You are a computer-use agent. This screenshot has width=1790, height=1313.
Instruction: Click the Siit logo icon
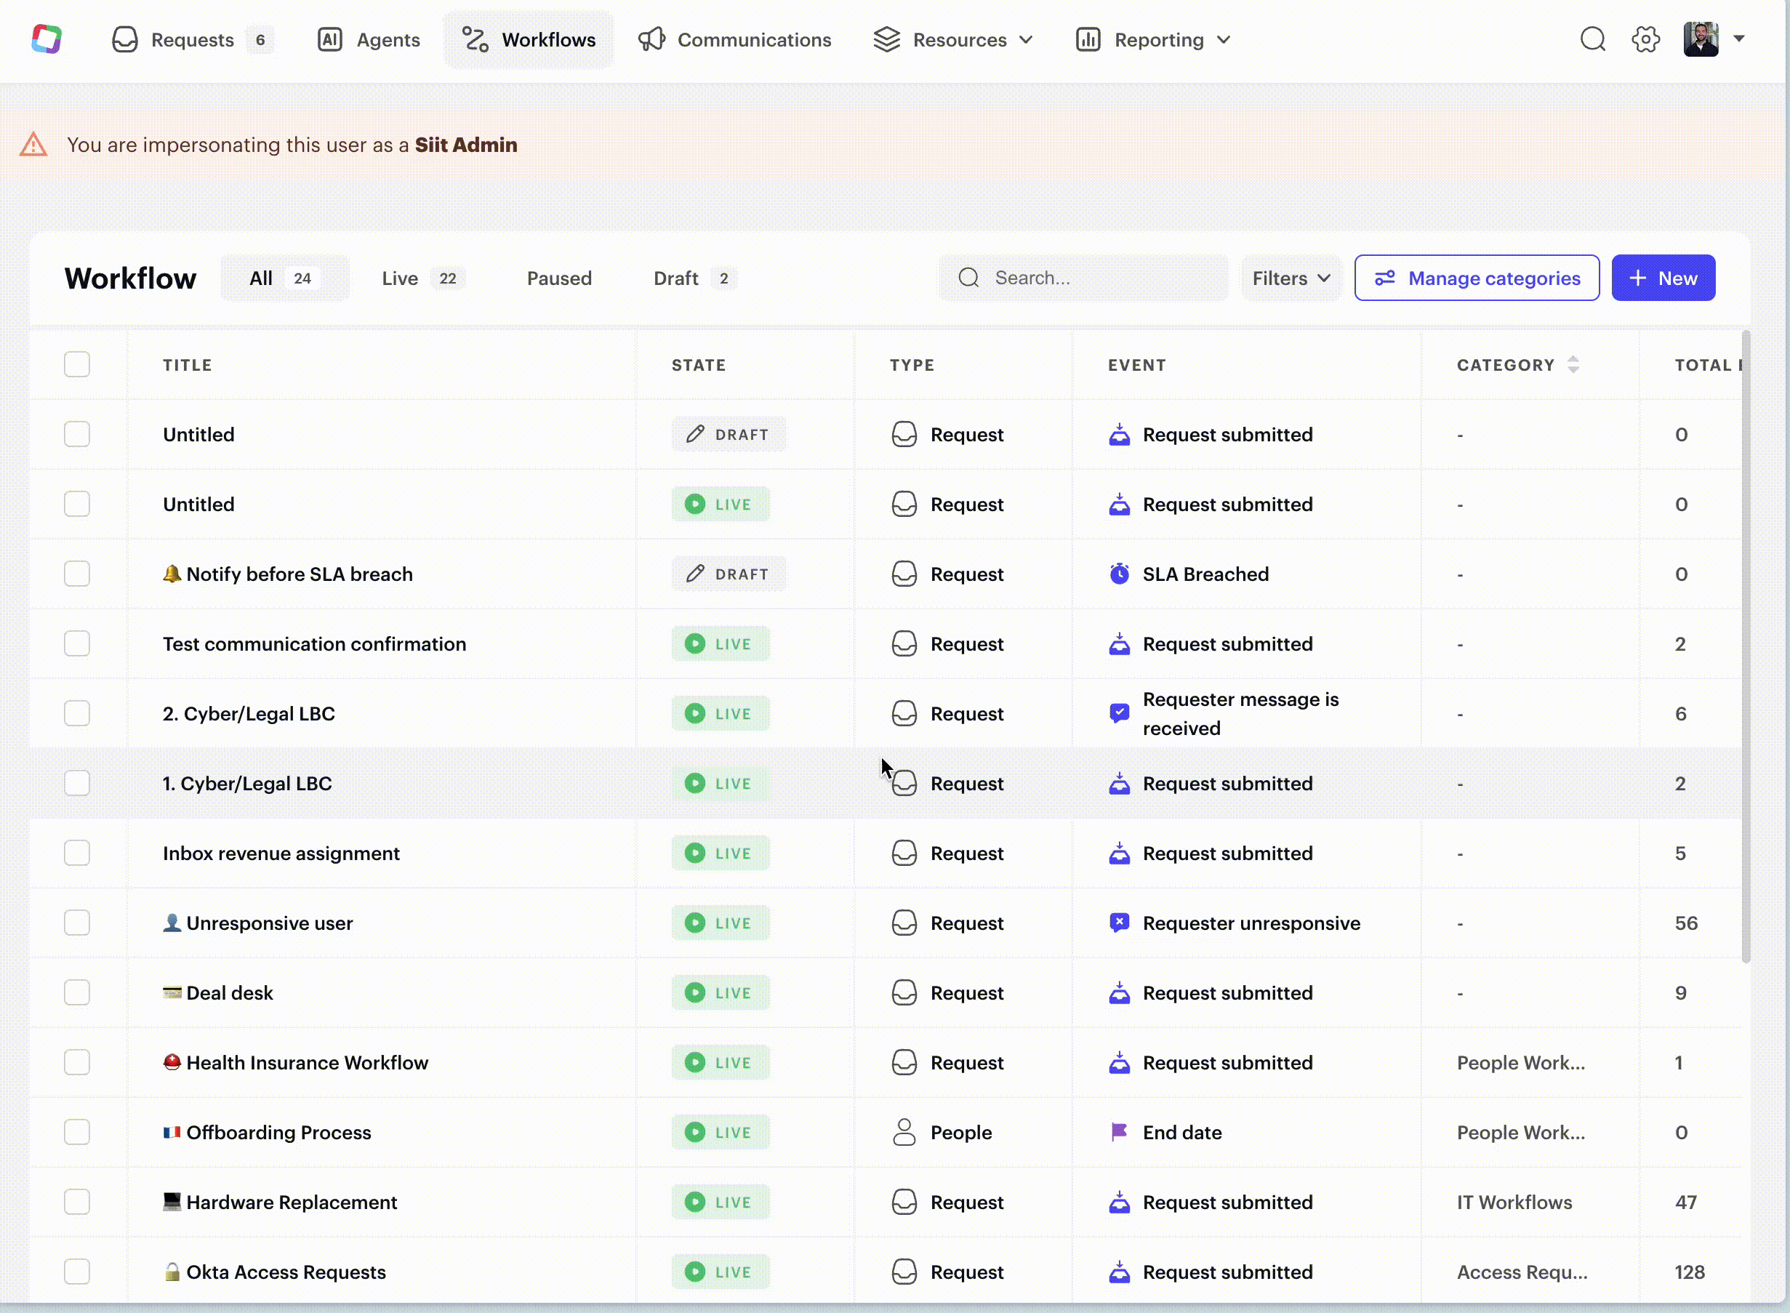click(x=46, y=39)
